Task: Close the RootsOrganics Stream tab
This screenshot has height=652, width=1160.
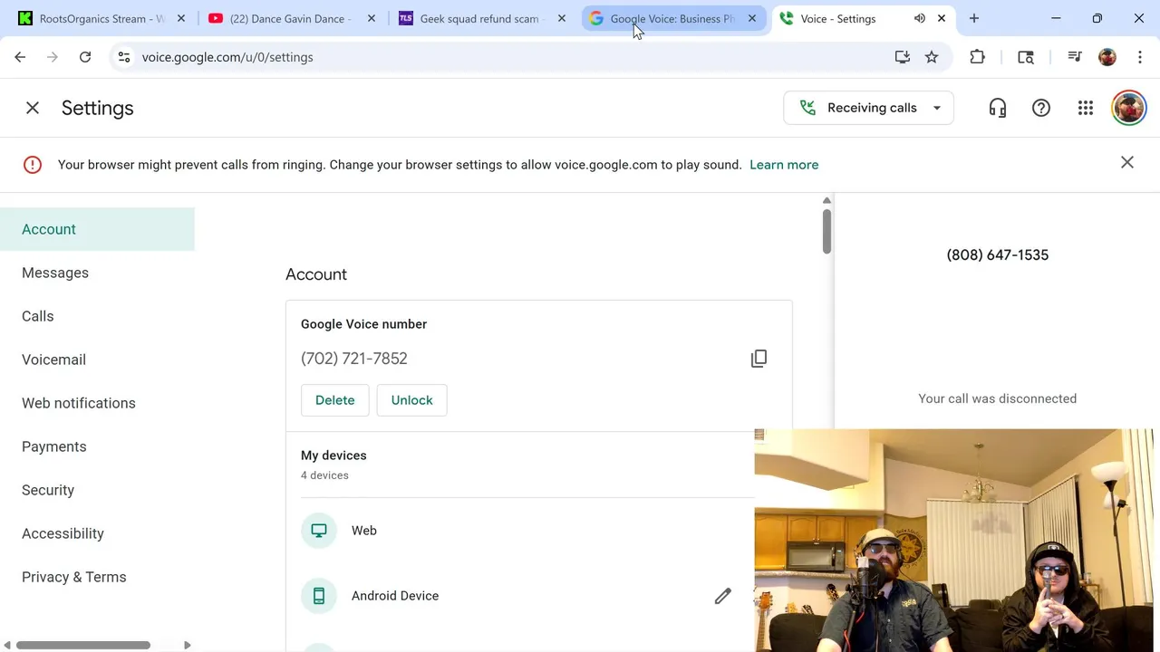Action: coord(181,18)
